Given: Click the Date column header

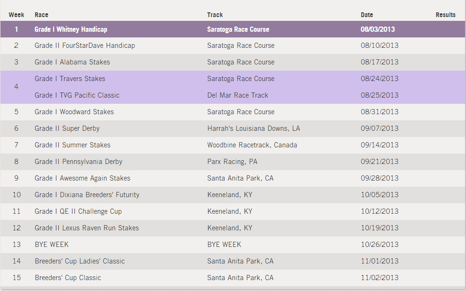Looking at the screenshot, I should pos(366,15).
